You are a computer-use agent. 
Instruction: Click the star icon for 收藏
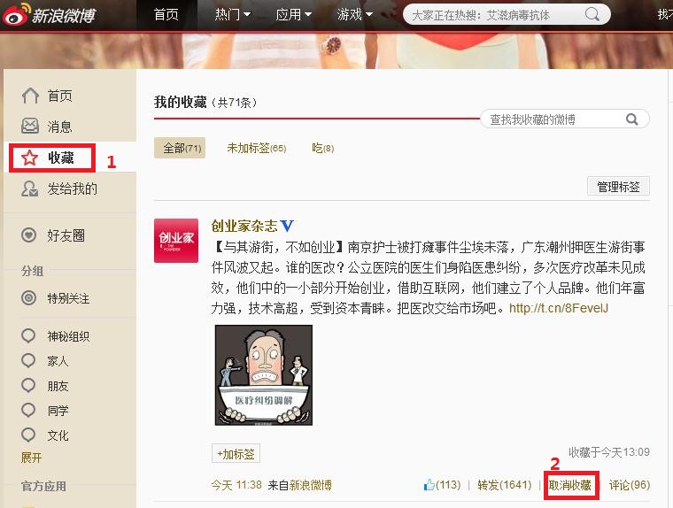[30, 158]
